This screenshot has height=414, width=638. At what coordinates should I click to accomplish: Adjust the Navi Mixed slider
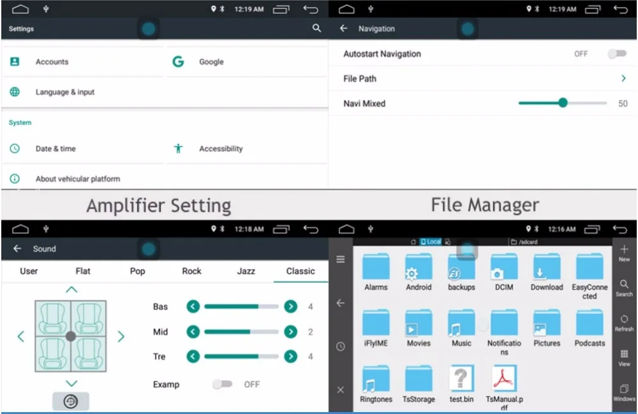(562, 103)
